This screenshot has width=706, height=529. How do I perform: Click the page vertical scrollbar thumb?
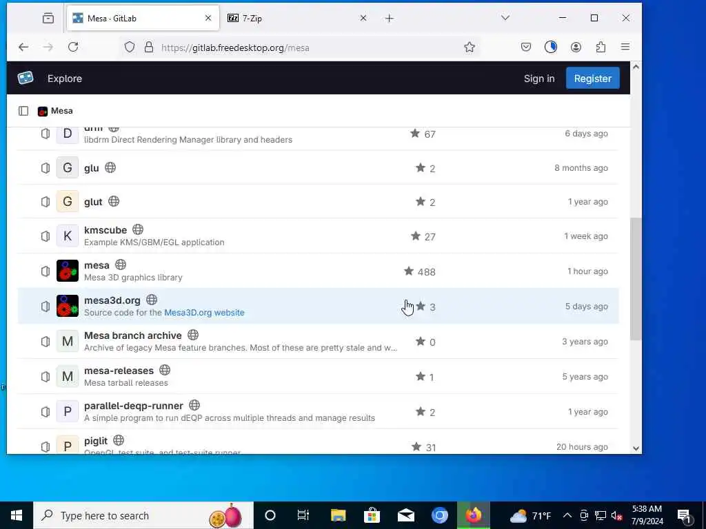636,279
